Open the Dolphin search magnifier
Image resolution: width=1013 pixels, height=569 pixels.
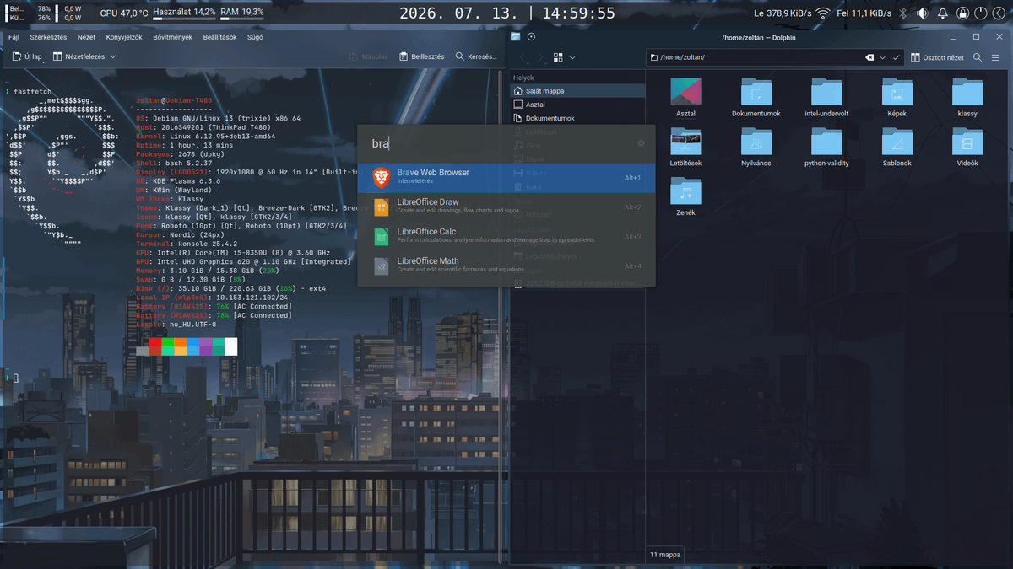pos(978,57)
